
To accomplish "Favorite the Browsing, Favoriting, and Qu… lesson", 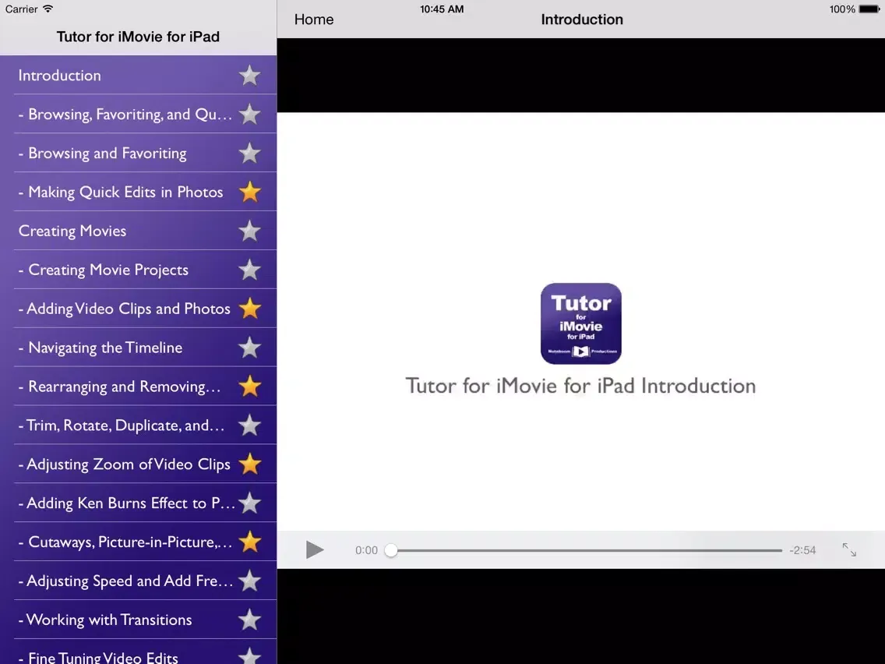I will point(249,114).
